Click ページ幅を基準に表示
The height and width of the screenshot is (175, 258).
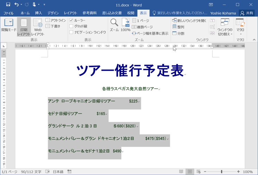[x=150, y=33]
